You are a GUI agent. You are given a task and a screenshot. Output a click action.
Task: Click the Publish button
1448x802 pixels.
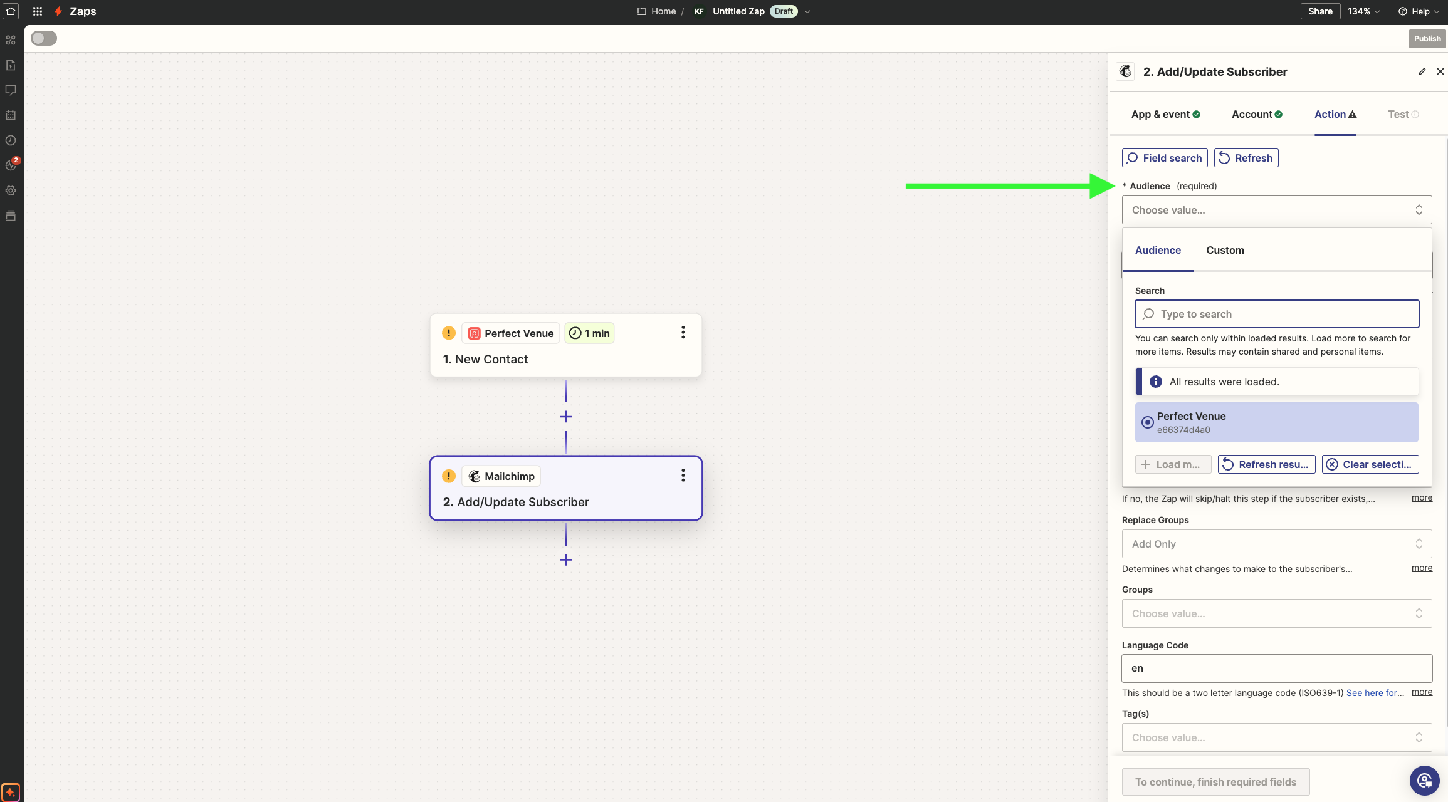coord(1427,38)
